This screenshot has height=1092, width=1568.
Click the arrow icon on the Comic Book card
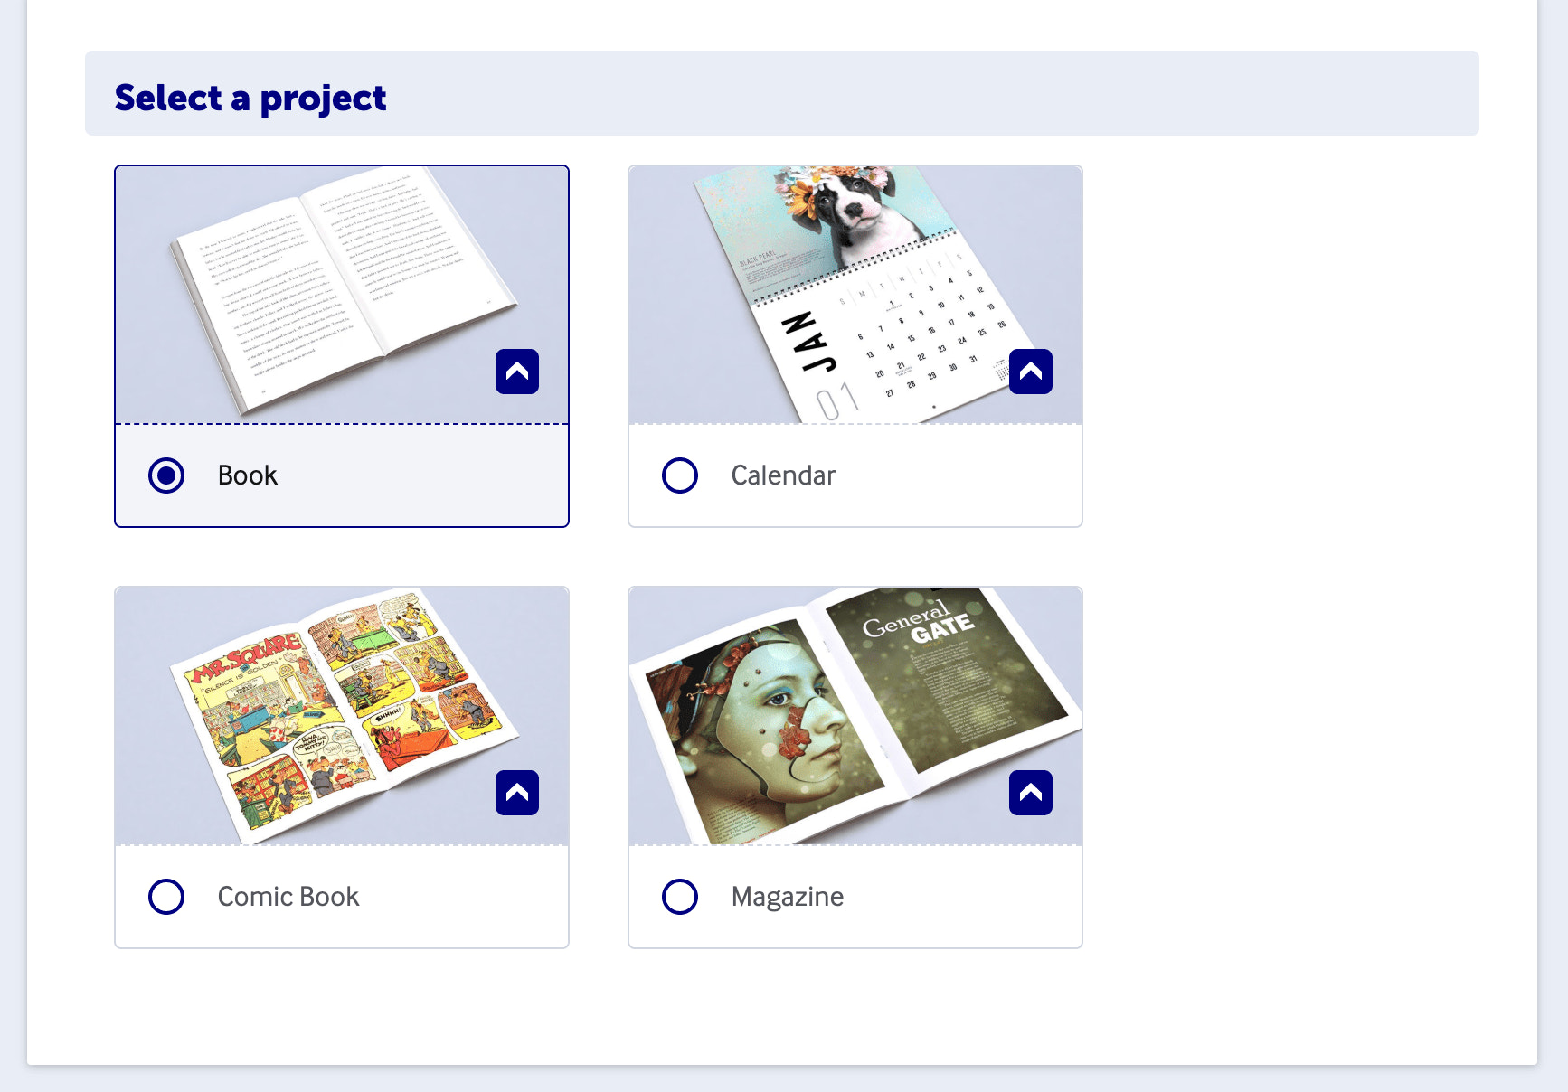tap(516, 792)
